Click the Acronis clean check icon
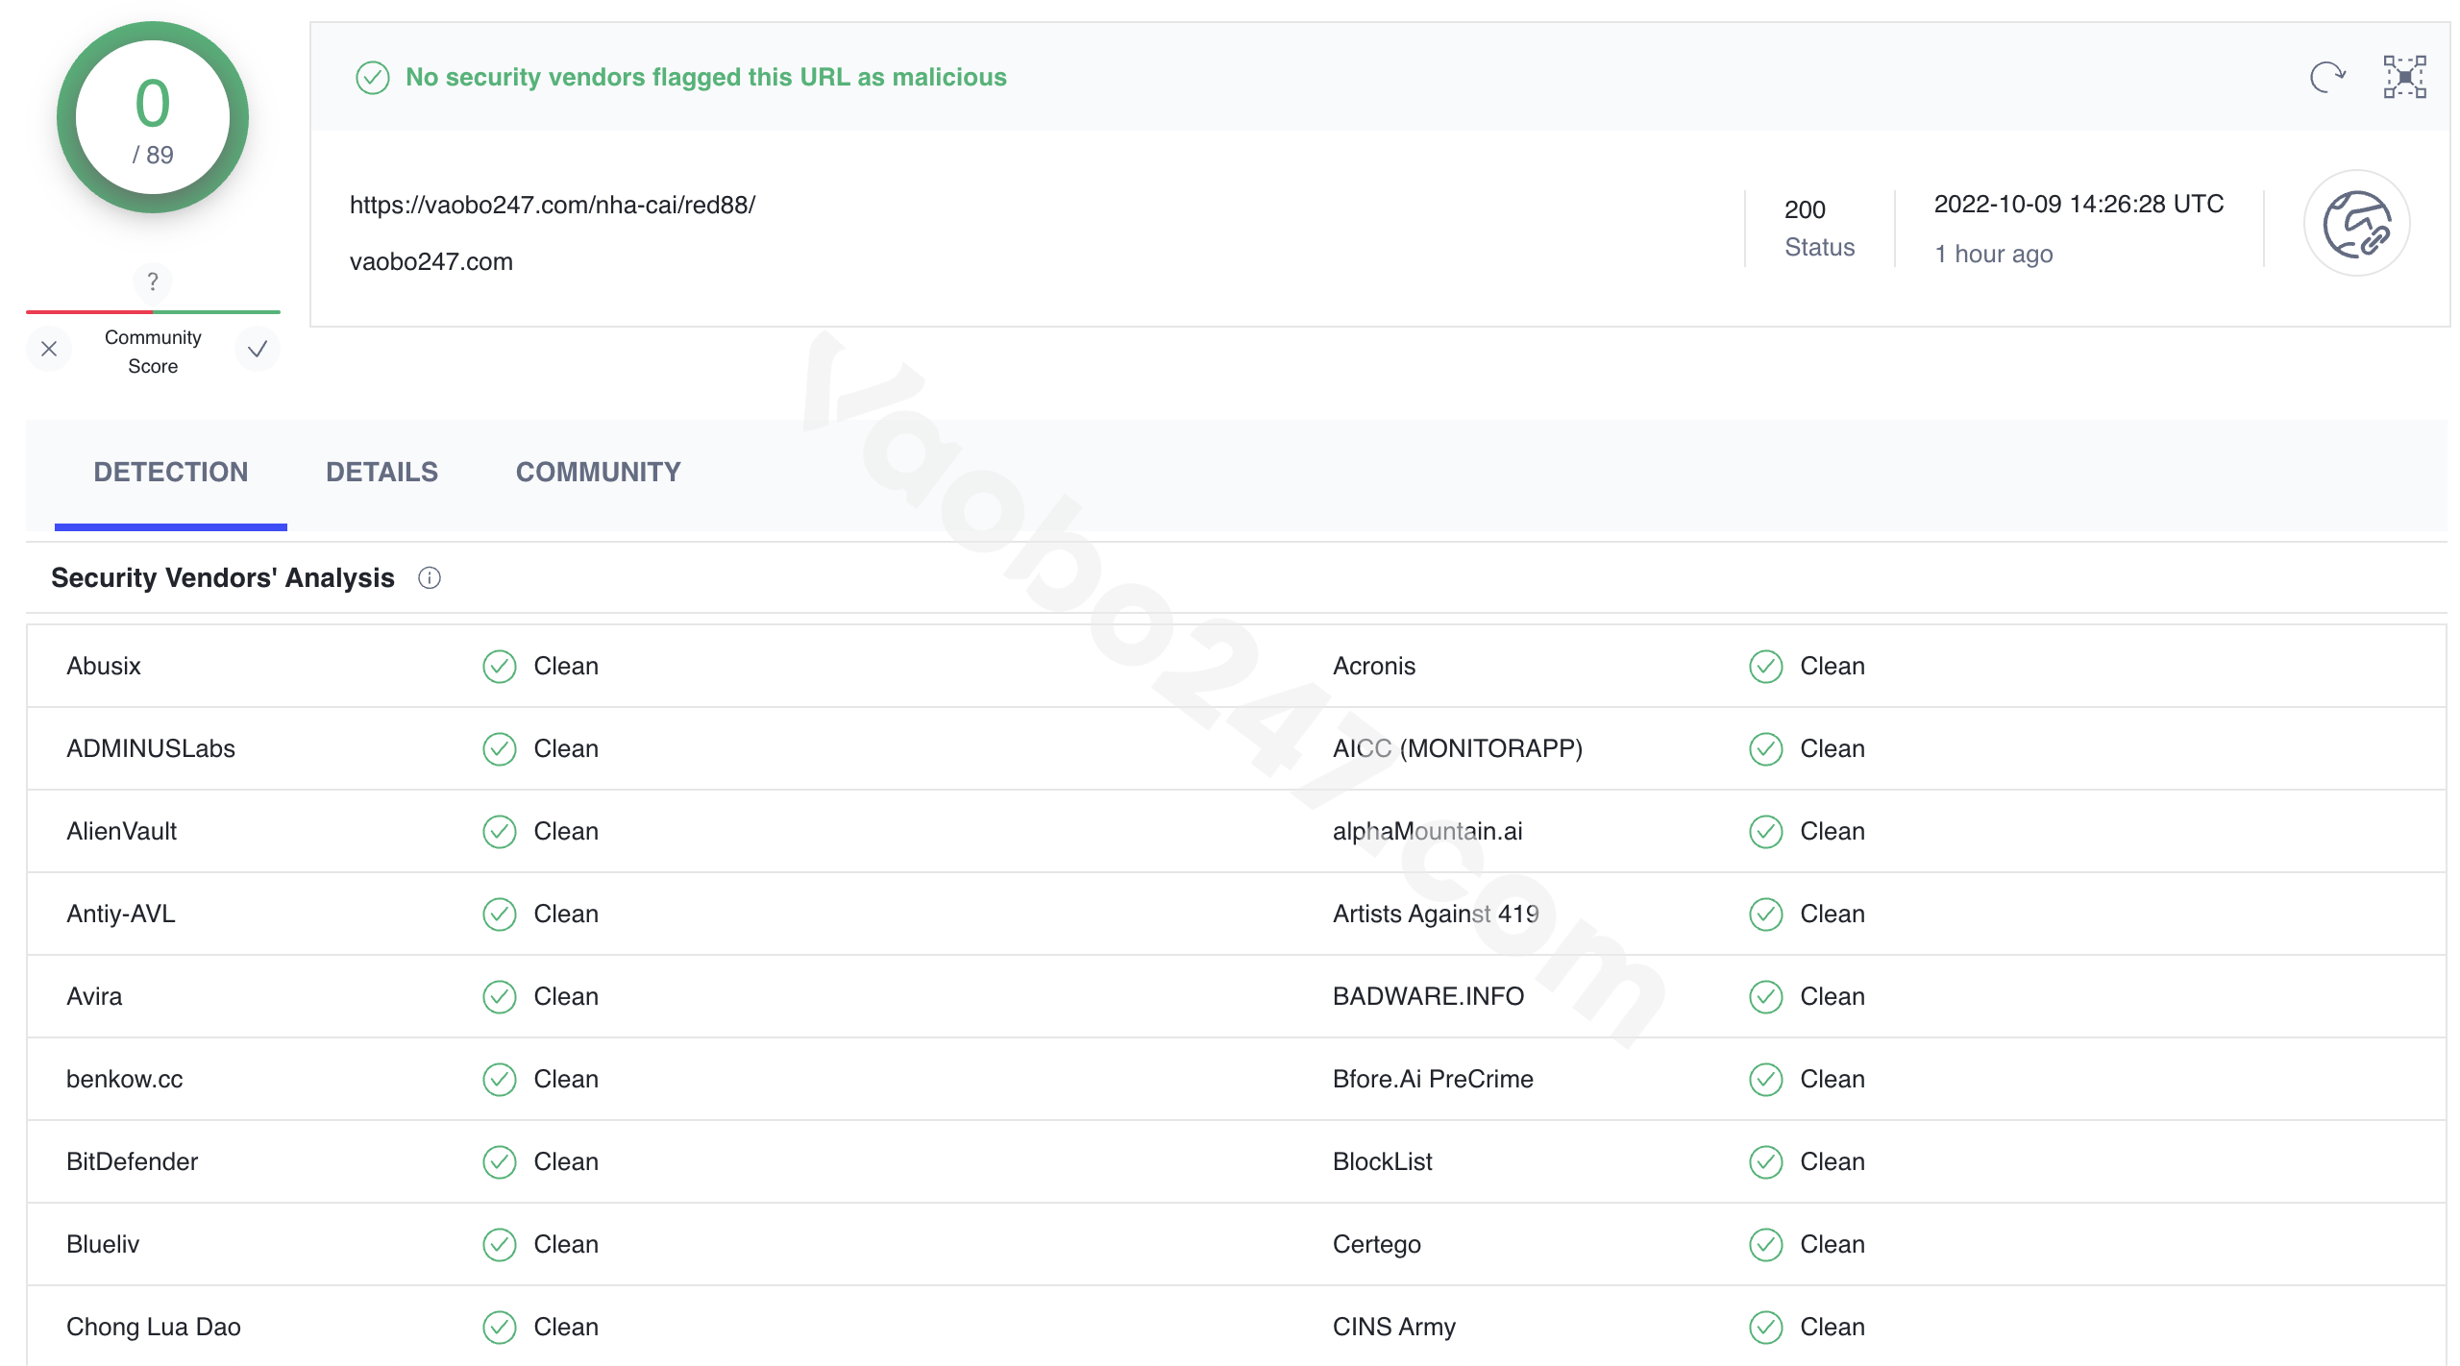The height and width of the screenshot is (1366, 2460). point(1766,667)
